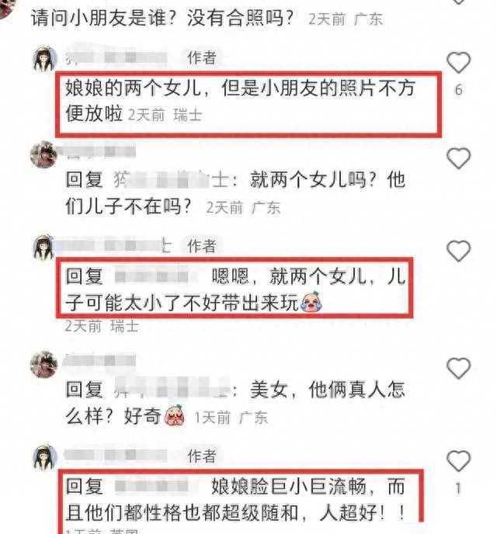The width and height of the screenshot is (497, 534).
Task: Like the comment asking 就两个女儿吗
Action: coord(458,158)
